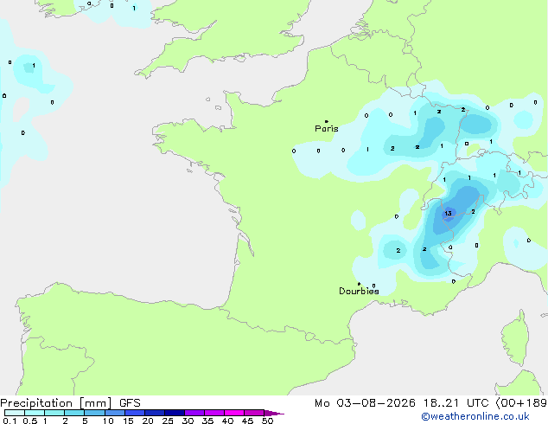Click the legend label 40
This screenshot has width=548, height=424.
pyautogui.click(x=227, y=421)
